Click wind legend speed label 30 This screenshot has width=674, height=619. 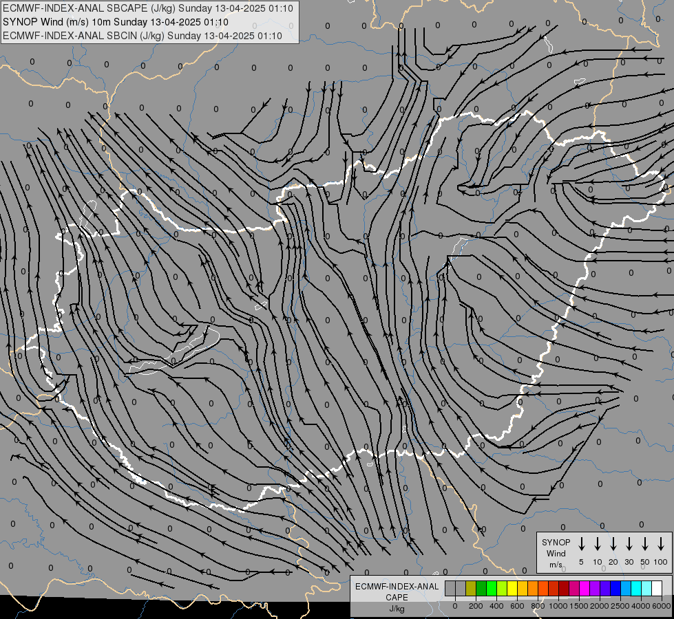coord(629,562)
